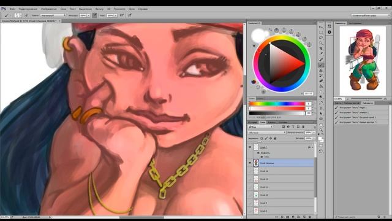Switch to the Навигатор tab
This screenshot has height=221, width=392.
[x=340, y=23]
